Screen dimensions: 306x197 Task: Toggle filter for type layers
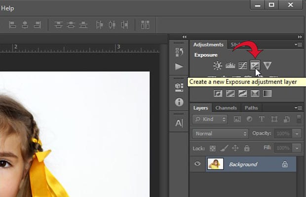point(262,119)
